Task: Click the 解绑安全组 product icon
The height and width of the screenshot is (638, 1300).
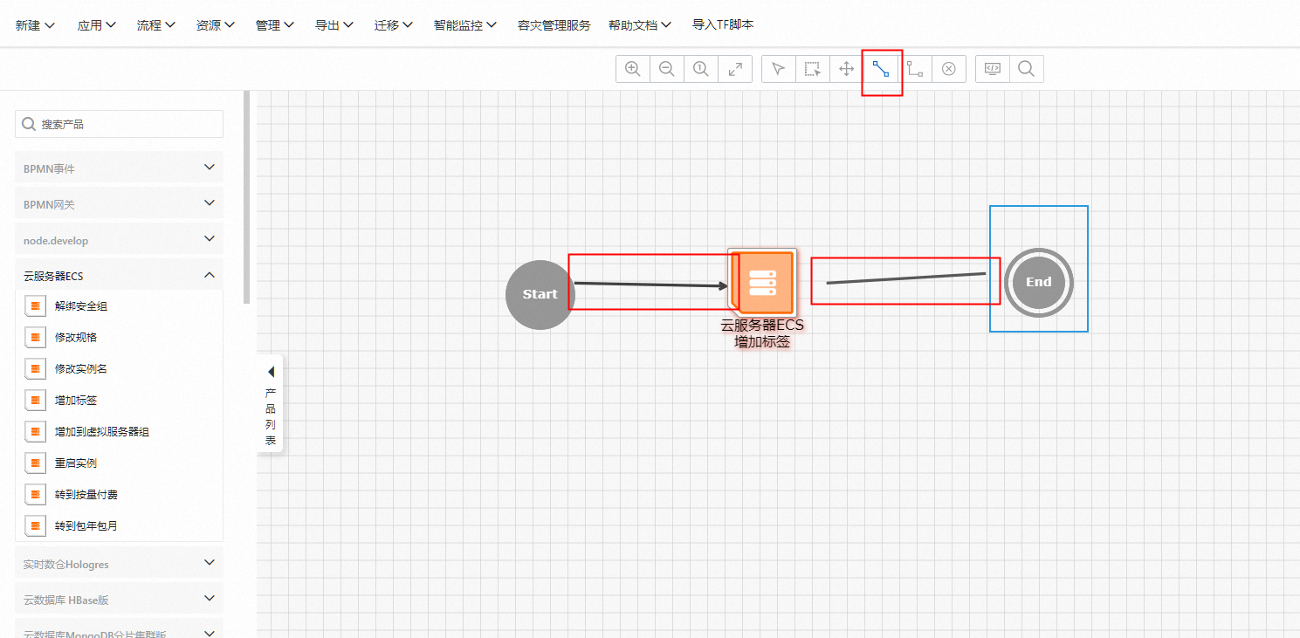Action: click(x=35, y=306)
